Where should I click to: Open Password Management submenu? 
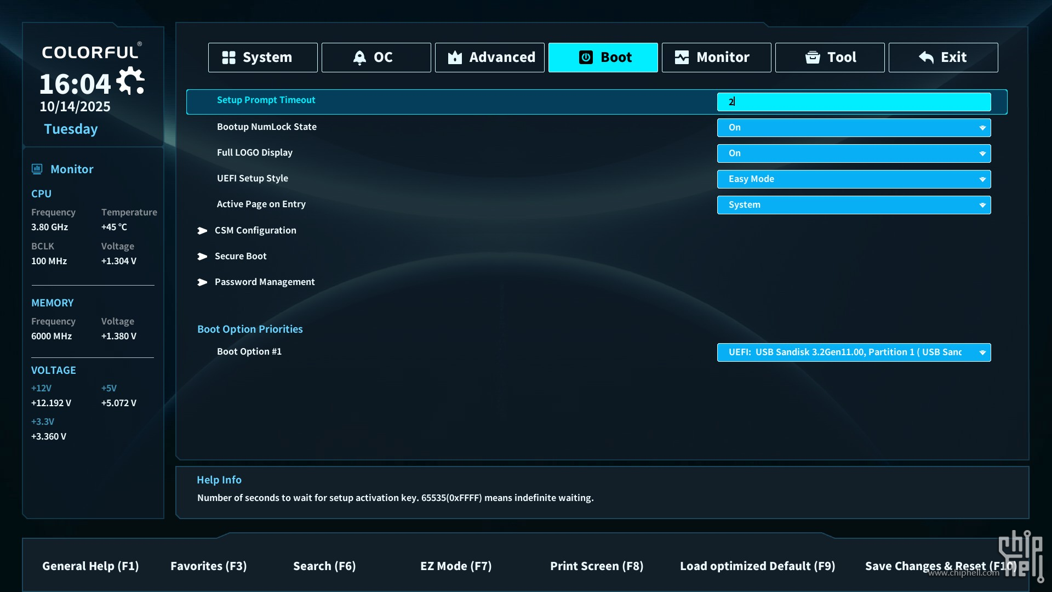click(x=264, y=282)
